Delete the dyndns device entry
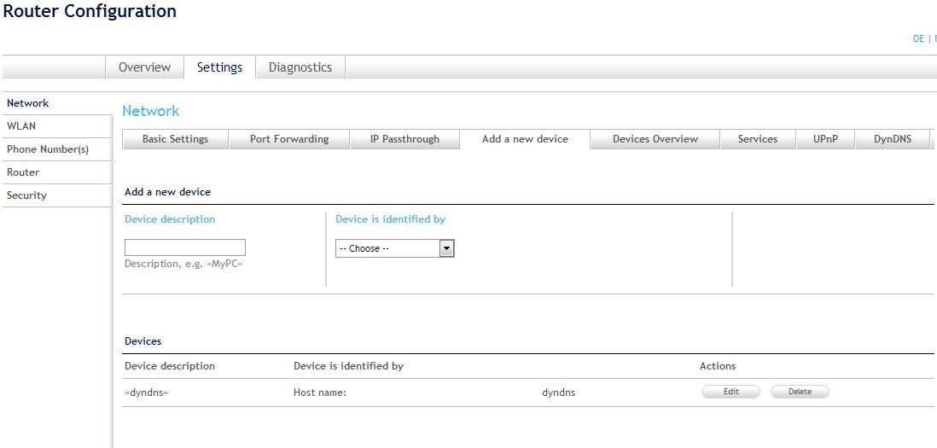Image resolution: width=937 pixels, height=448 pixels. pyautogui.click(x=800, y=392)
